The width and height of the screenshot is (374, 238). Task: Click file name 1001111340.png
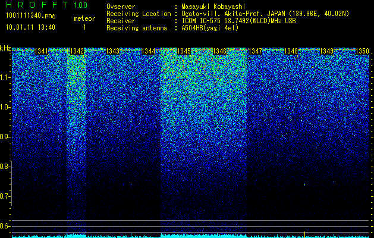(31, 16)
